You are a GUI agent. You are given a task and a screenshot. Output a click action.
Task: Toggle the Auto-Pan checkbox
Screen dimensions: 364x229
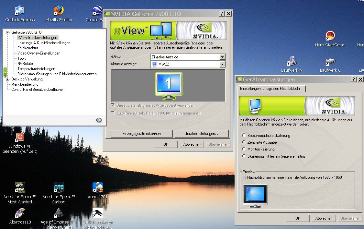(113, 113)
